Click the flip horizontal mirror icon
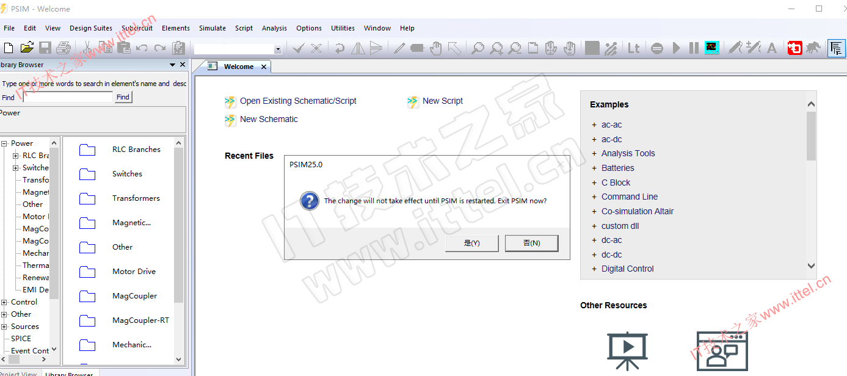This screenshot has height=376, width=847. pos(358,48)
